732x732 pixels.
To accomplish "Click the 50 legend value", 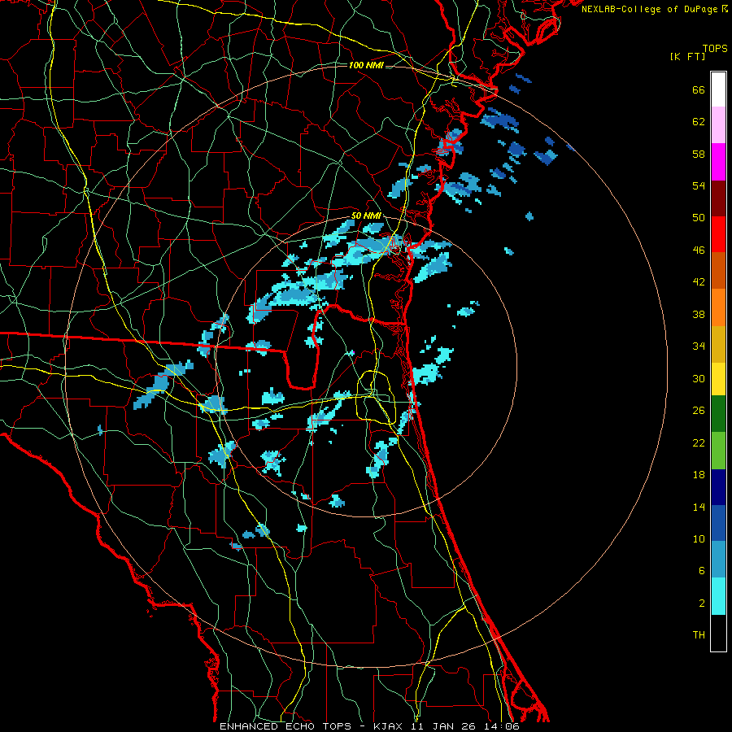I will (699, 218).
